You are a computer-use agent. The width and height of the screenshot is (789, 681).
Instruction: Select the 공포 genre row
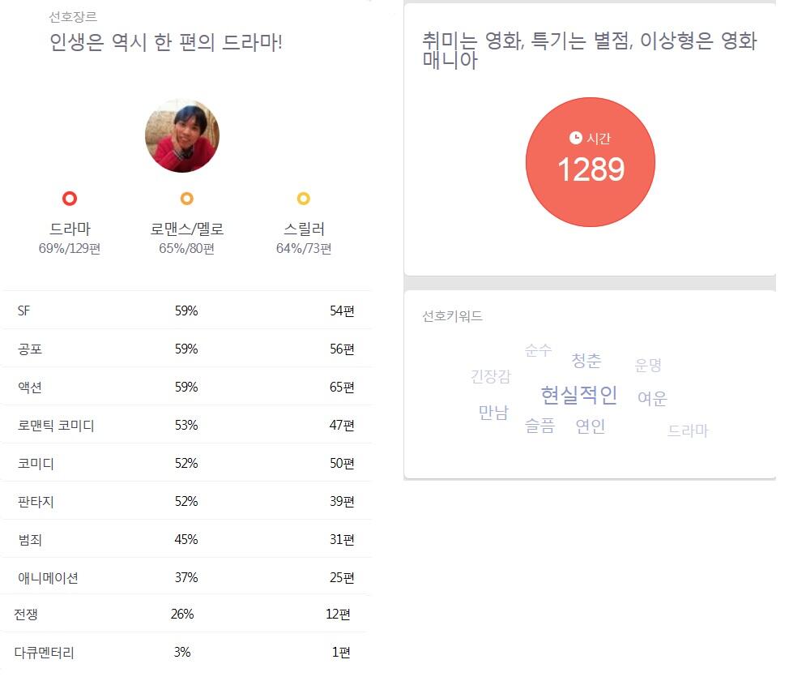click(x=186, y=349)
